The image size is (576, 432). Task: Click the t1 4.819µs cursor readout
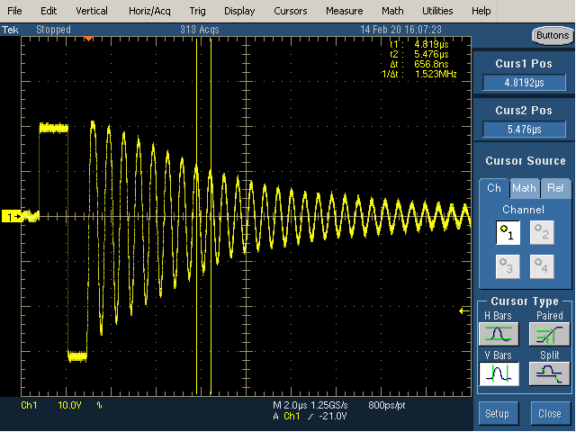click(x=419, y=44)
